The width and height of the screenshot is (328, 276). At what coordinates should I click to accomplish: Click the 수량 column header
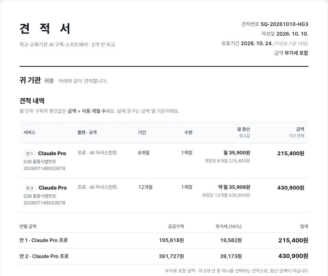tap(188, 132)
